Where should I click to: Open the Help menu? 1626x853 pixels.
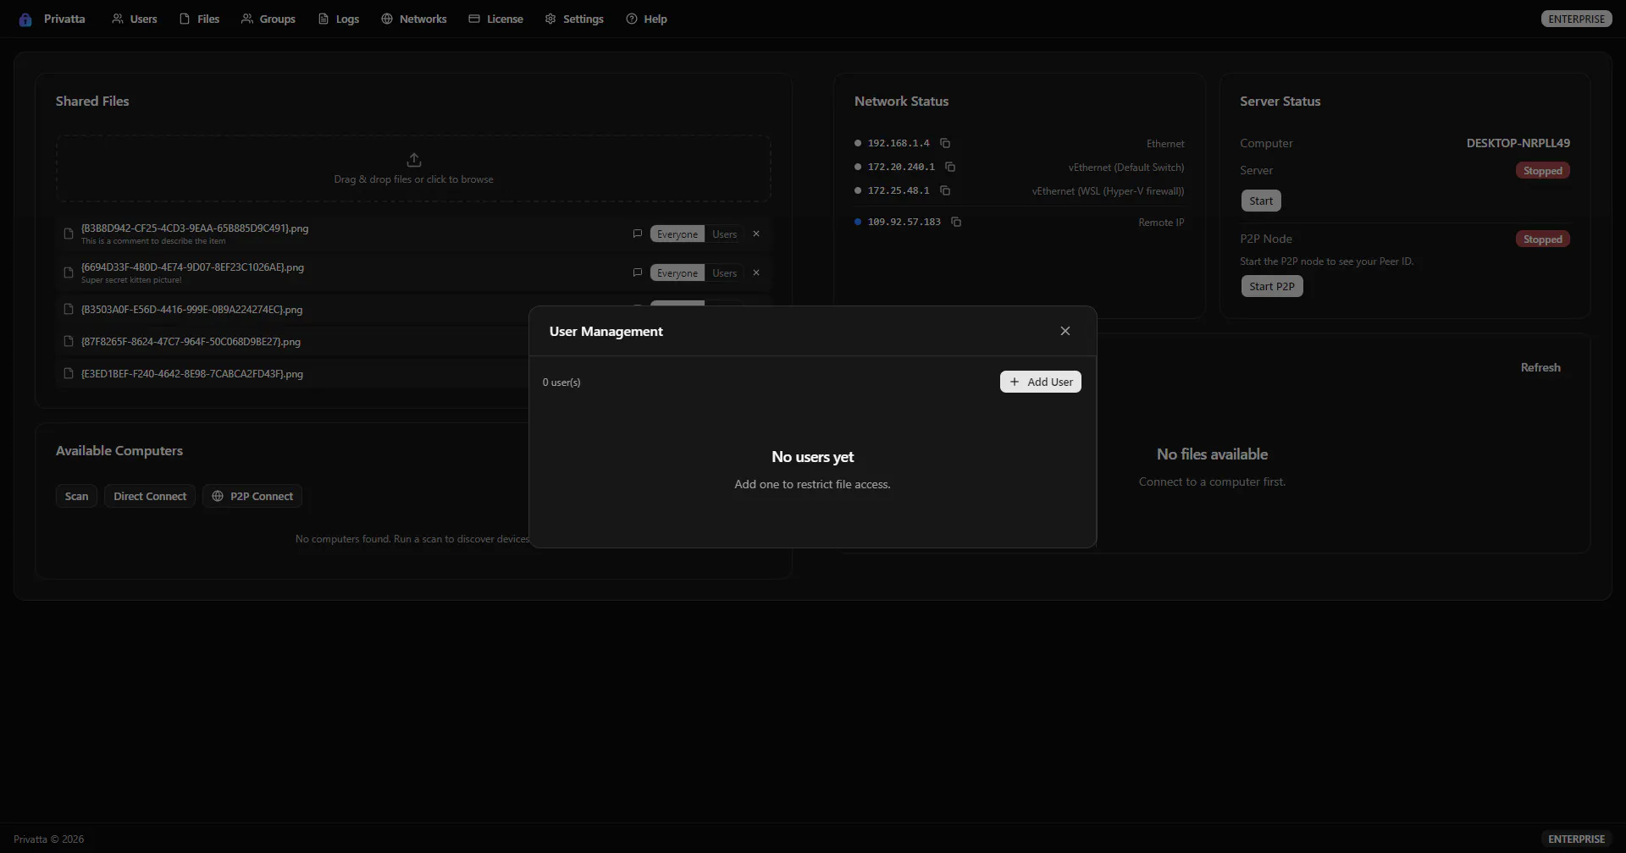pyautogui.click(x=647, y=19)
